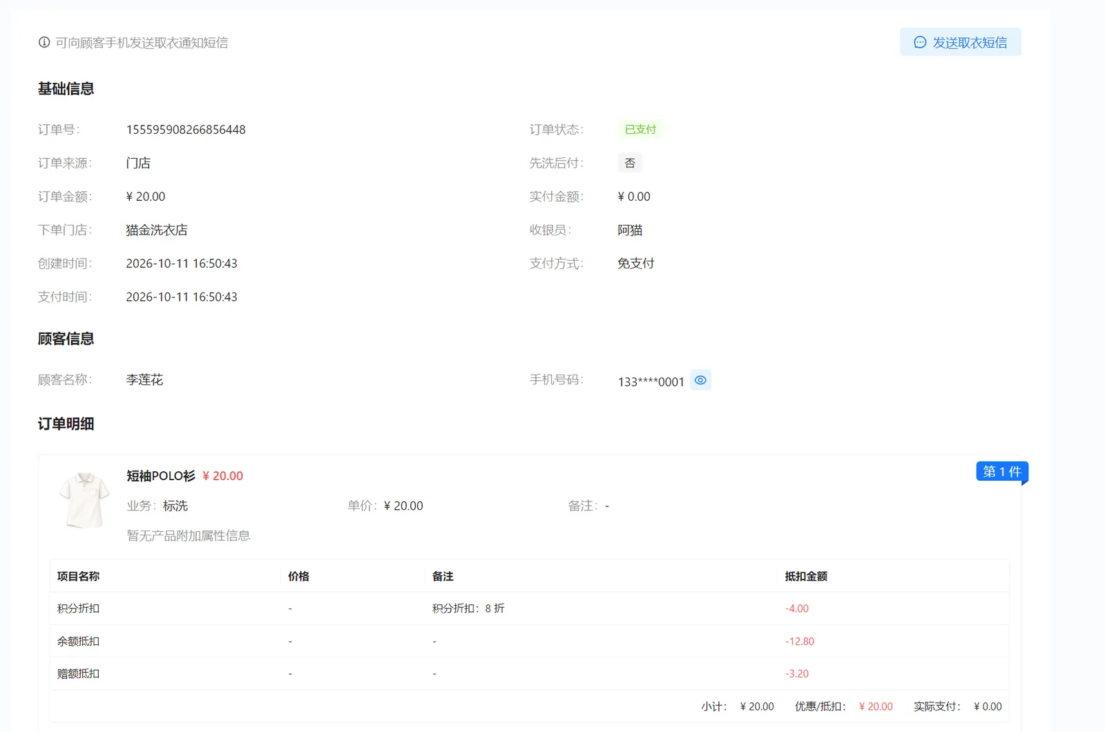Click the -12.80 deduction amount
This screenshot has height=732, width=1105.
[x=800, y=641]
